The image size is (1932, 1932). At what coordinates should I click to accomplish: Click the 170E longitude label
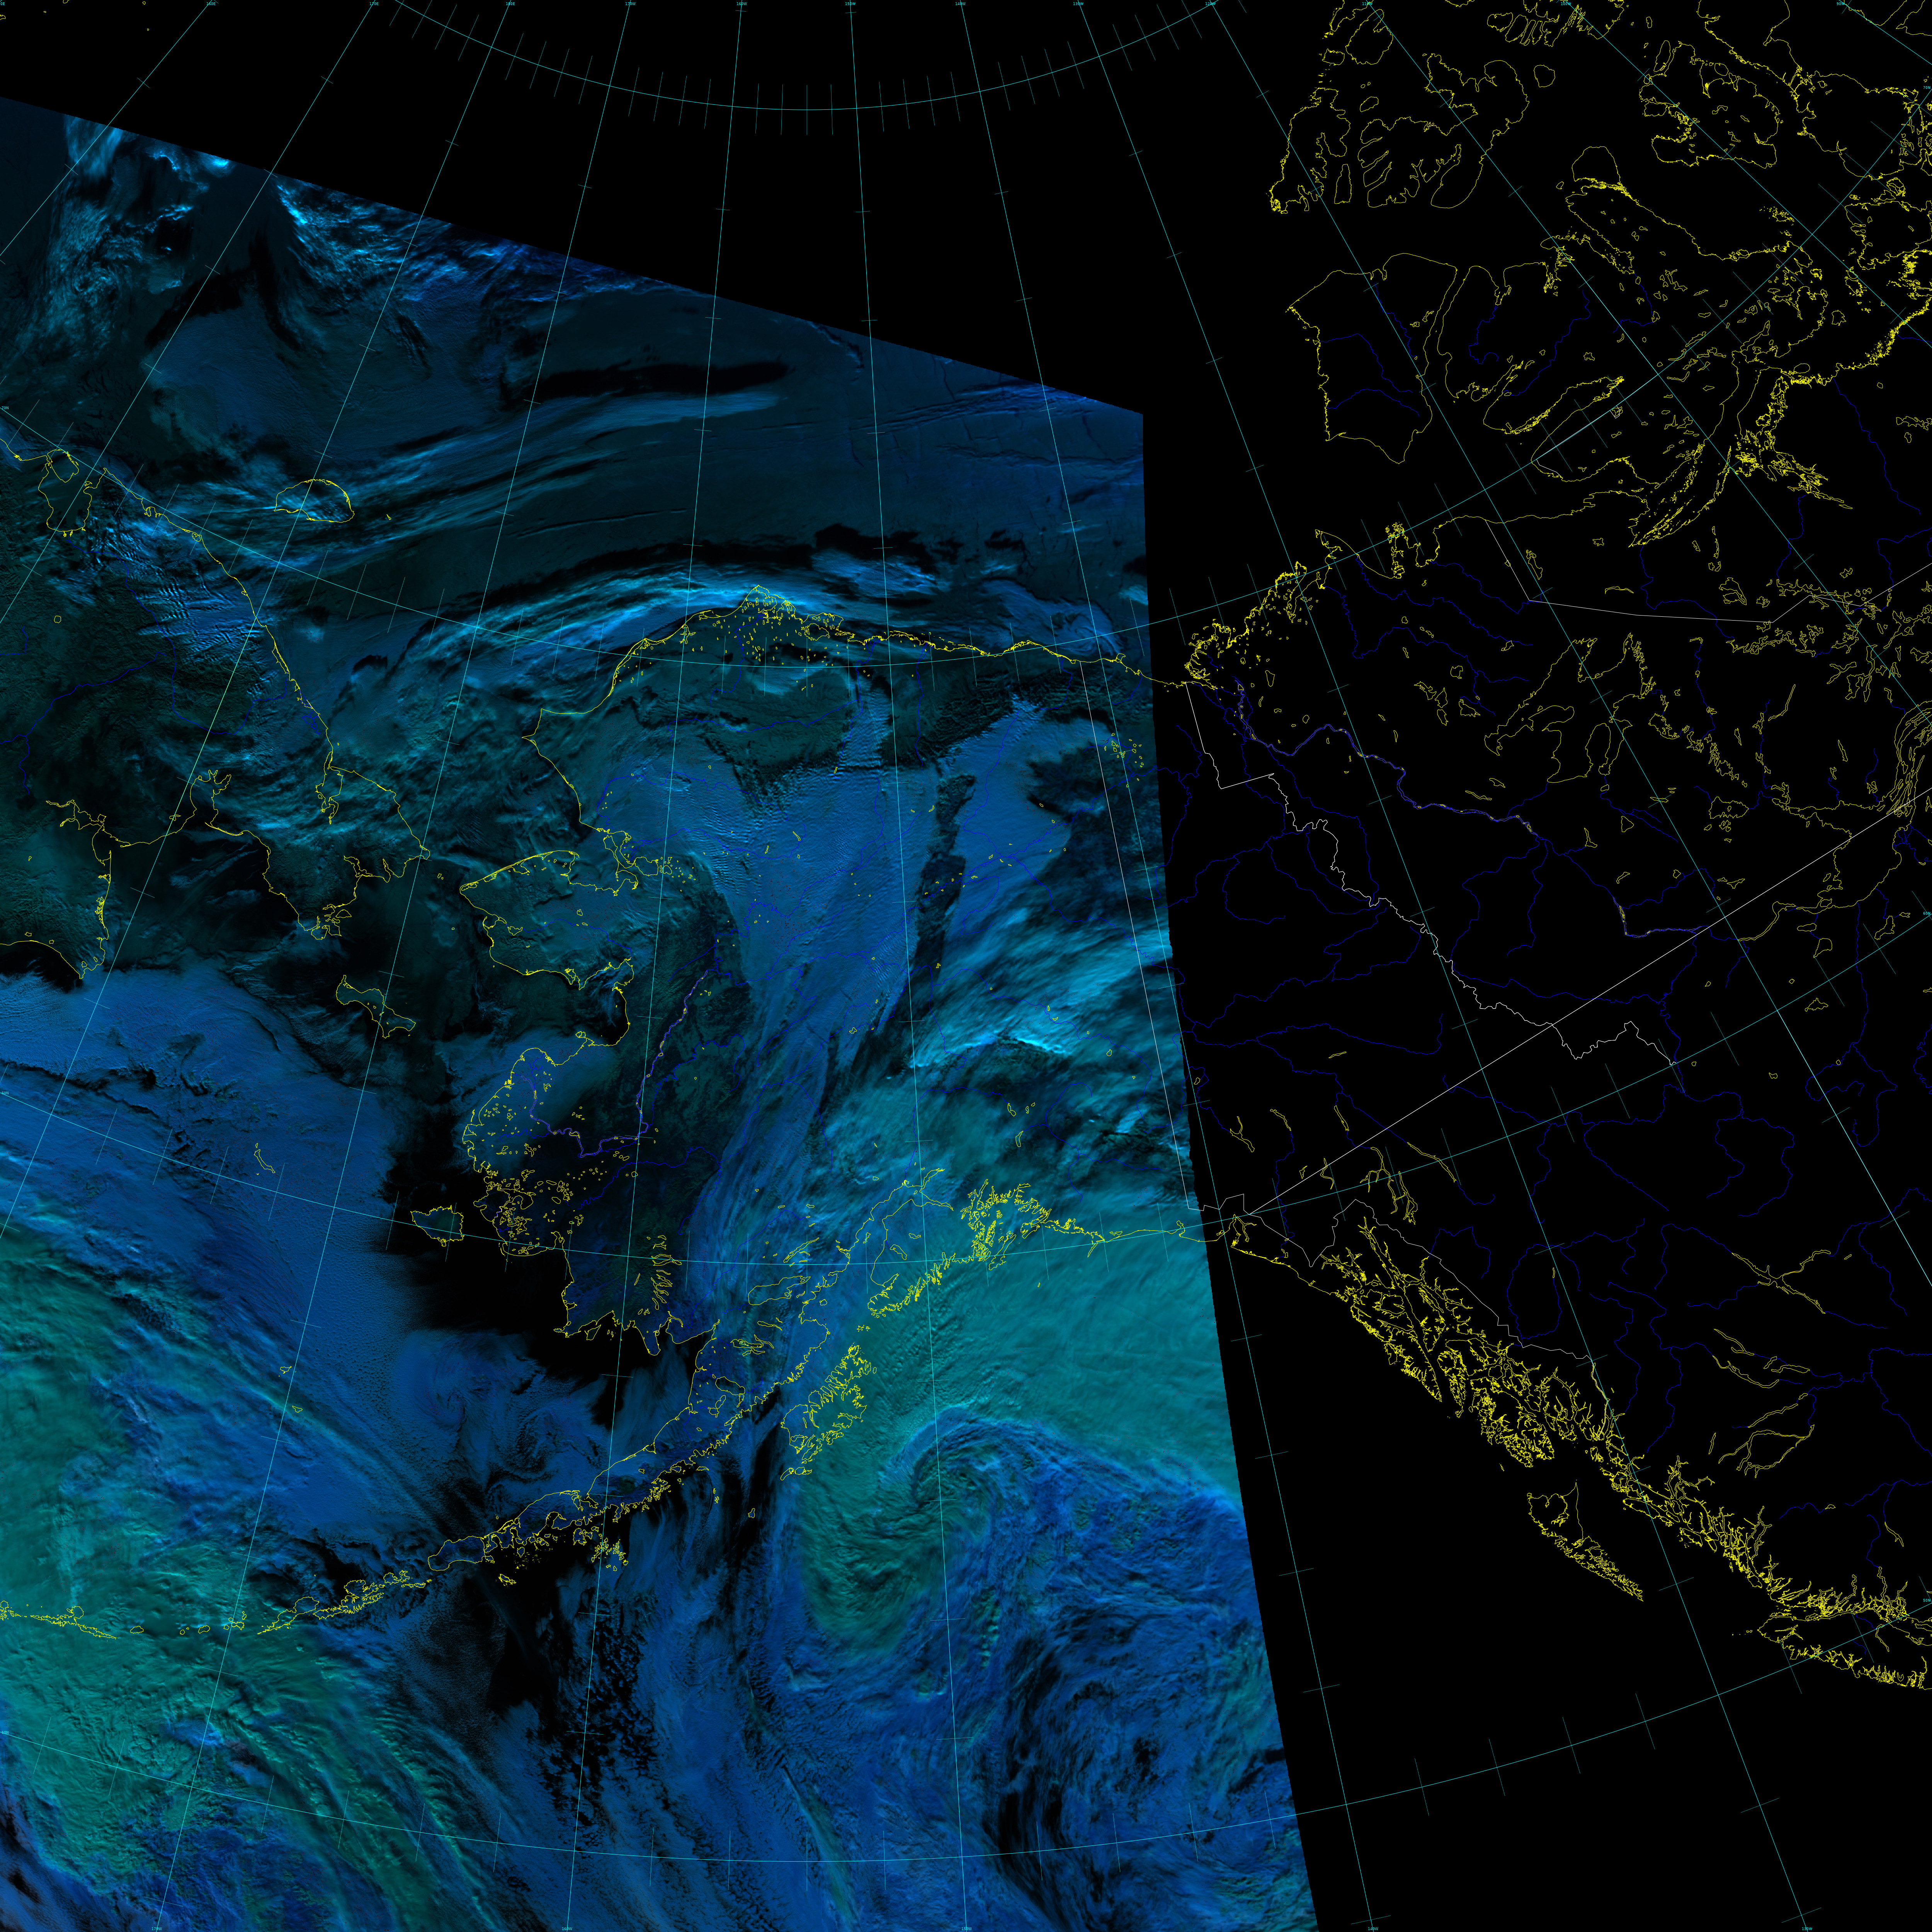(374, 4)
